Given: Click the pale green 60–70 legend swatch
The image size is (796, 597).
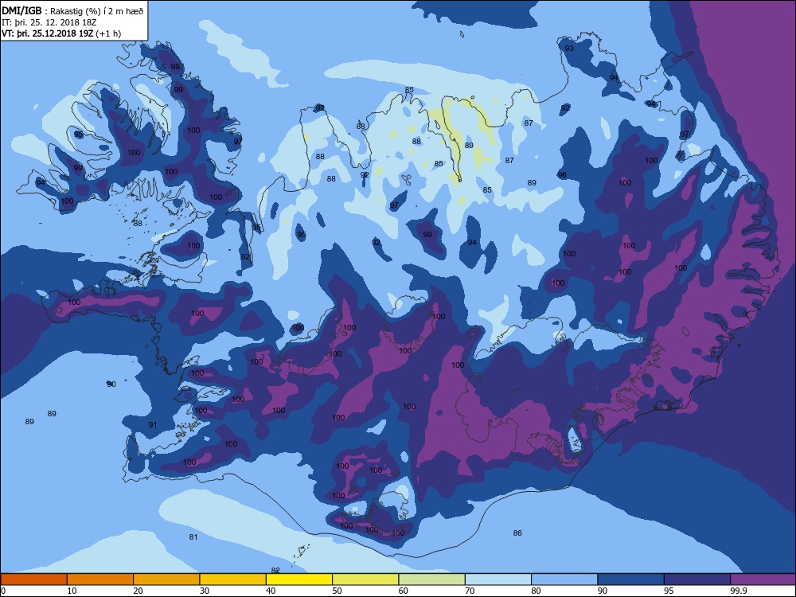Looking at the screenshot, I should pyautogui.click(x=432, y=579).
